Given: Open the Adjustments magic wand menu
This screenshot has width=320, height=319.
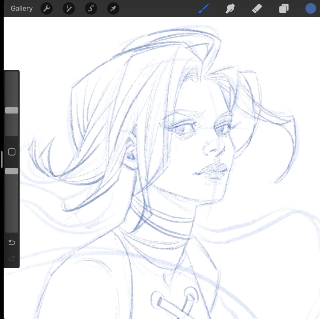Looking at the screenshot, I should coord(69,8).
